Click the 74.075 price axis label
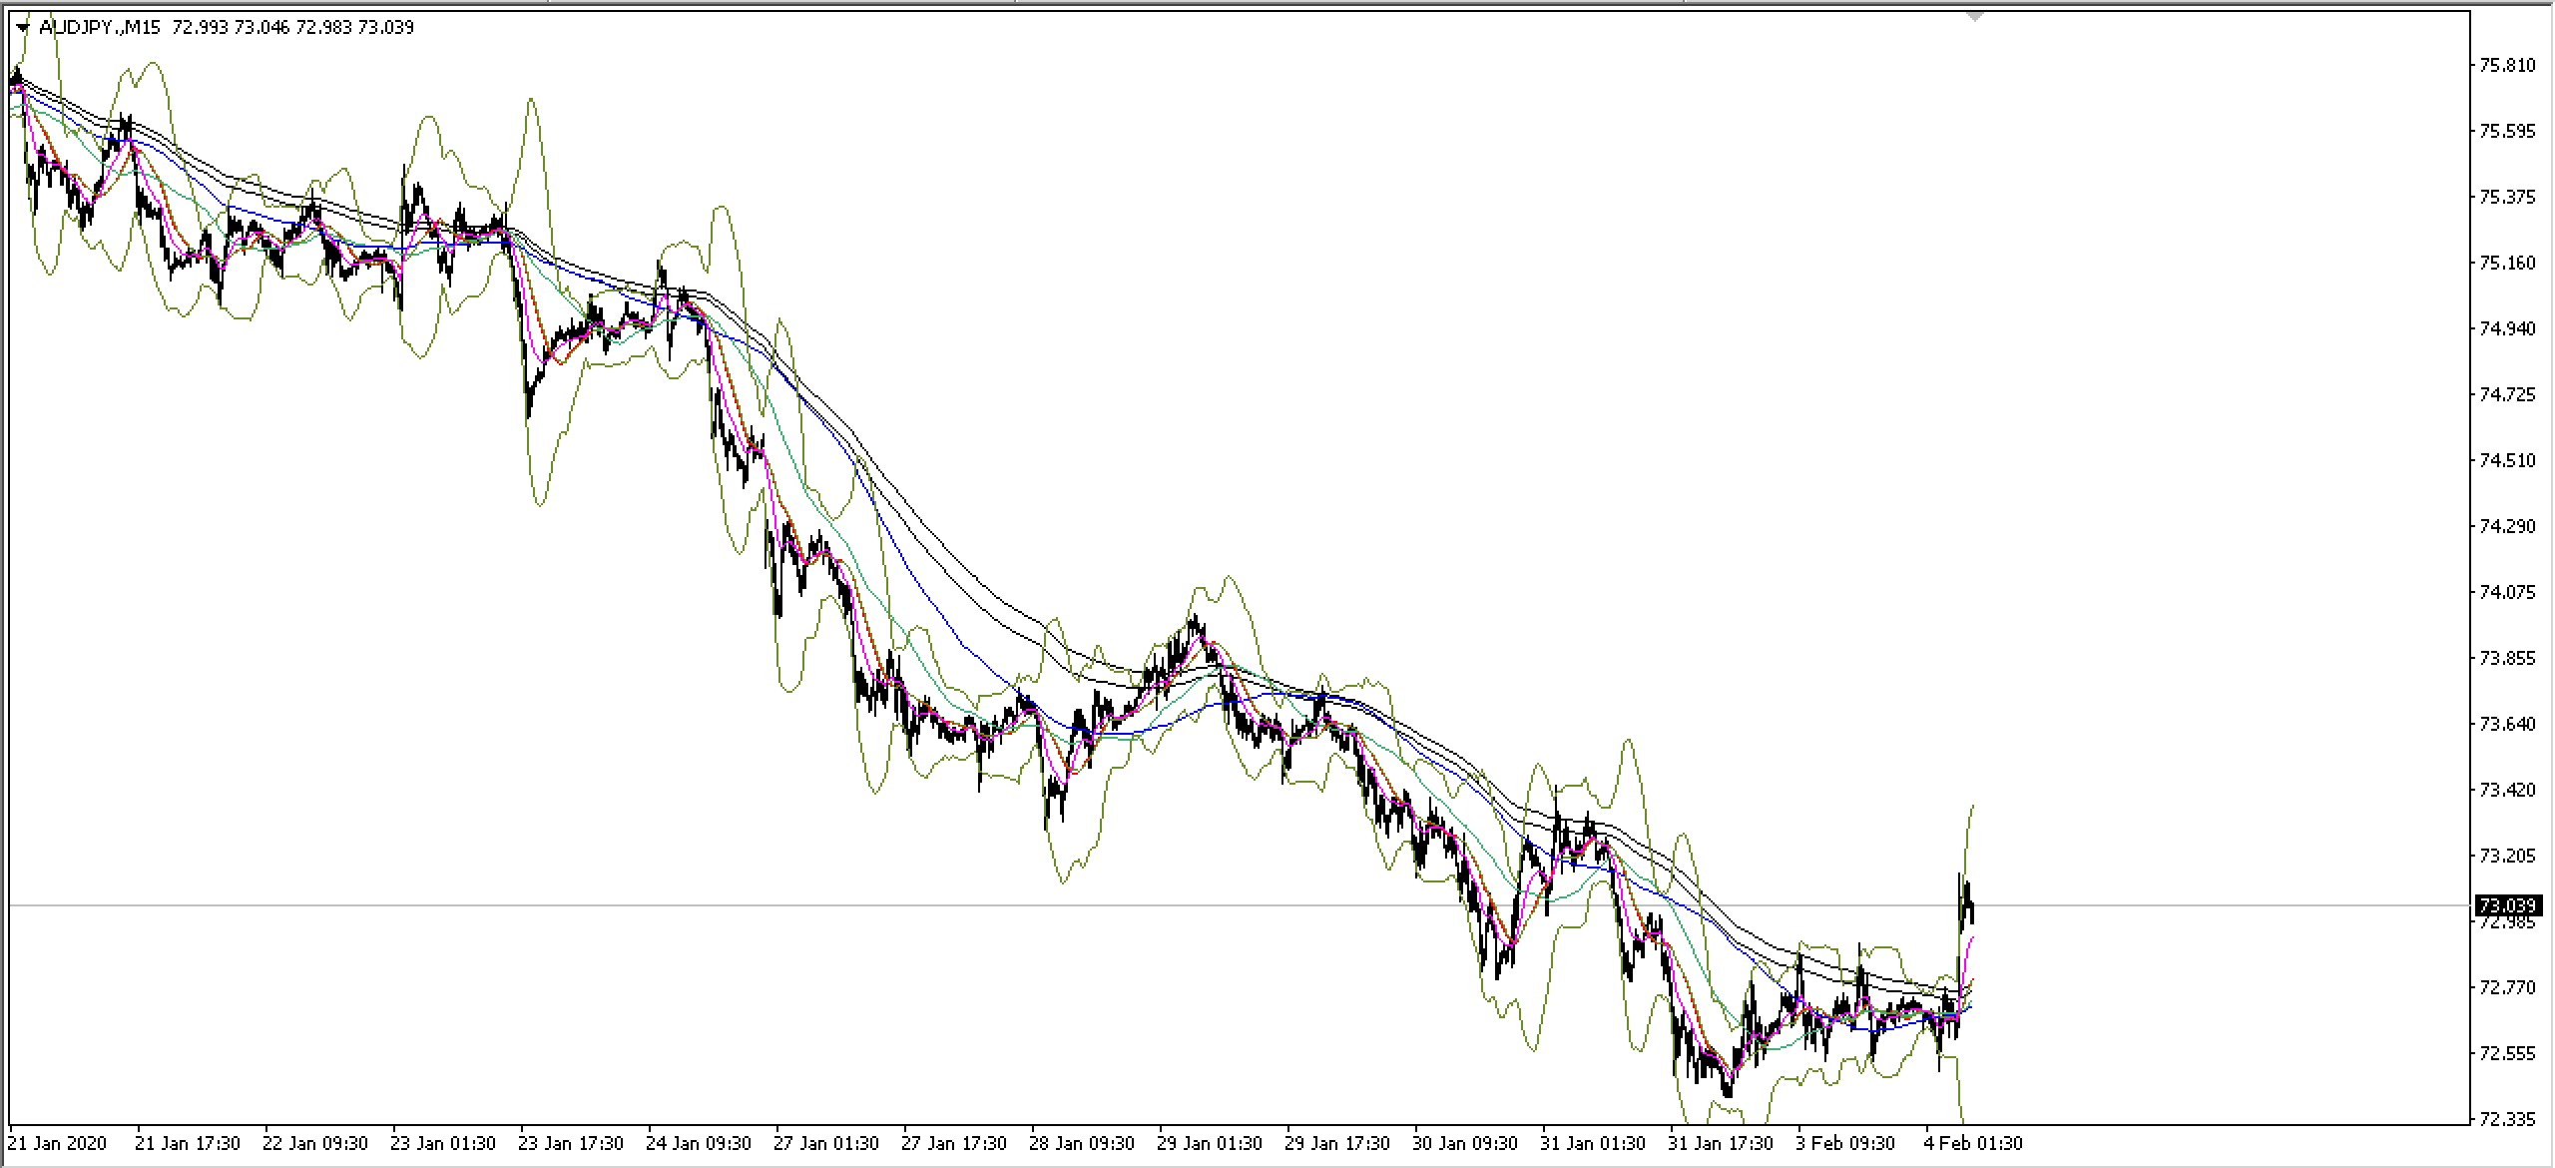This screenshot has width=2555, height=1168. pos(2506,592)
